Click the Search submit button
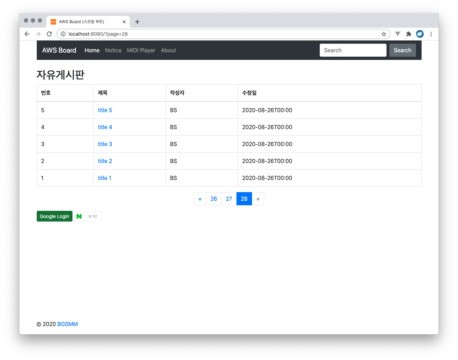This screenshot has height=360, width=458. point(402,50)
